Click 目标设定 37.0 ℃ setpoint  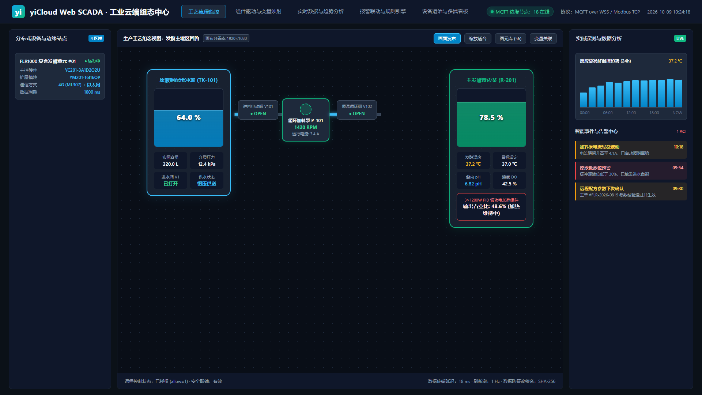tap(509, 161)
